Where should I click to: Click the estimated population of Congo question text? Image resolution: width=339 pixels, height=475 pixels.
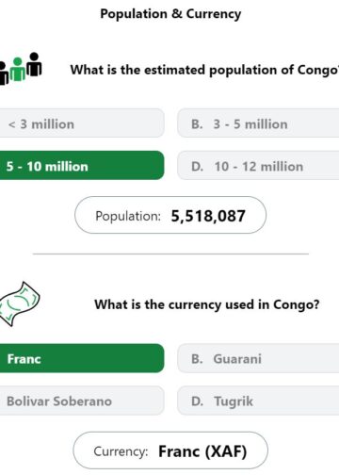tap(204, 70)
